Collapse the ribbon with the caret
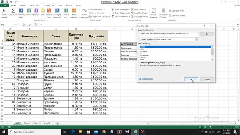 (238, 20)
